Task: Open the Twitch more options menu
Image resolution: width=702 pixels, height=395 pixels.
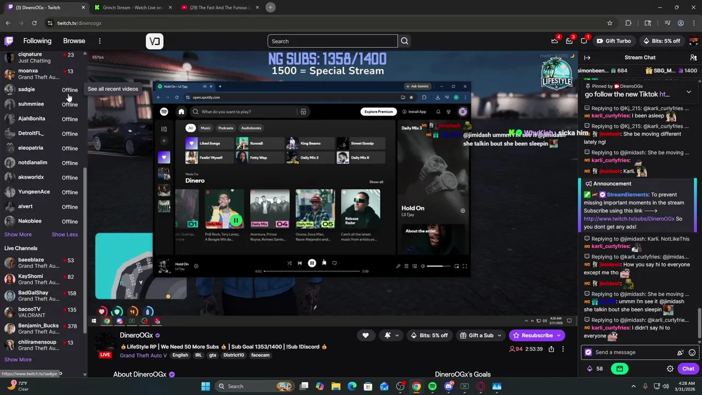Action: (x=99, y=41)
